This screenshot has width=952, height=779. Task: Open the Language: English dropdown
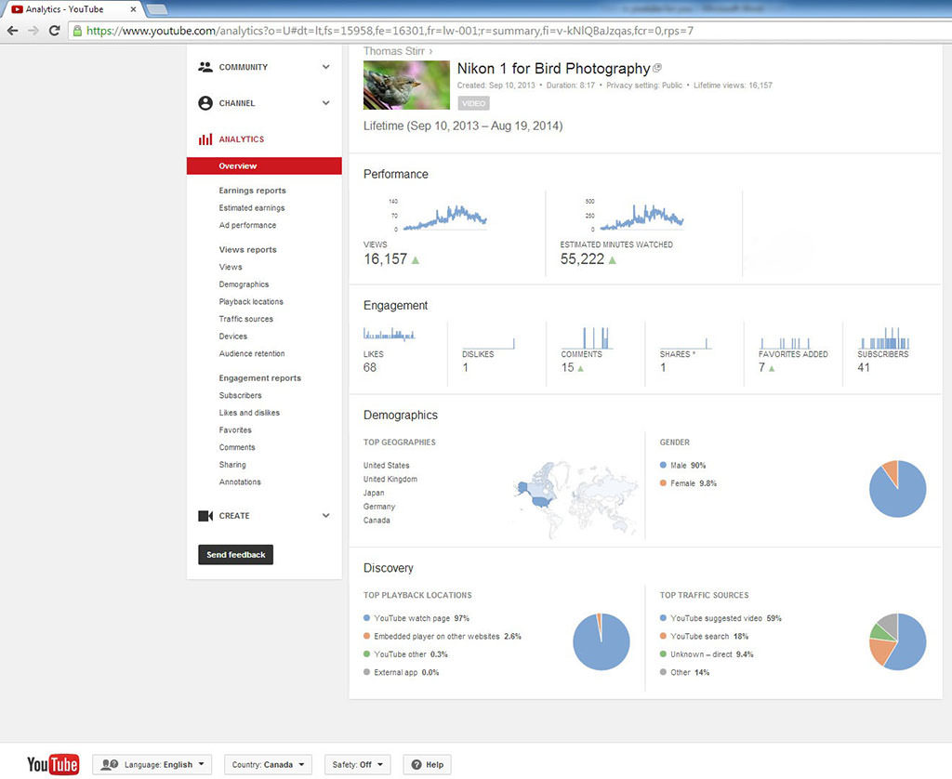tap(152, 764)
